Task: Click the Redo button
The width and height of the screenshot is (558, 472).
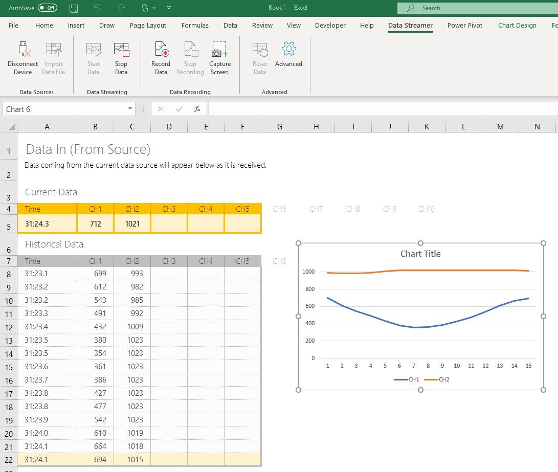Action: tap(121, 8)
